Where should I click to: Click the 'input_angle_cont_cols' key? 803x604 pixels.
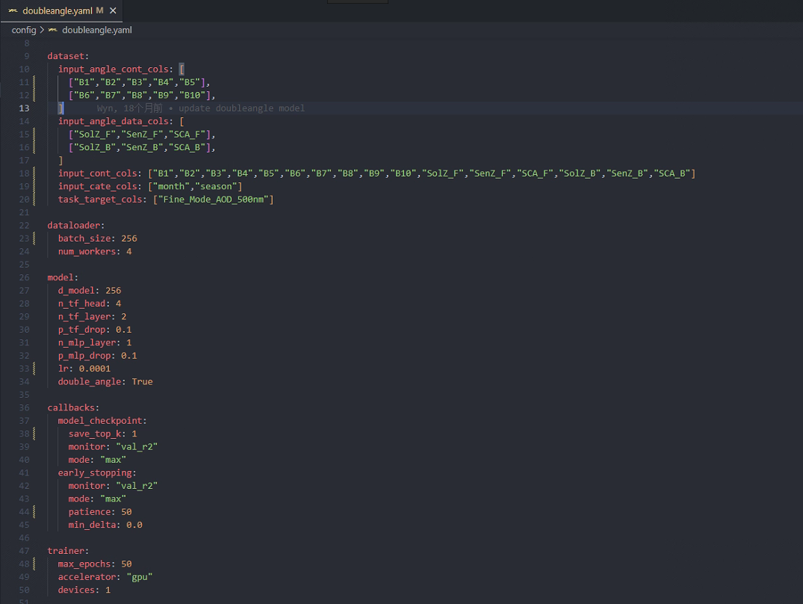[114, 70]
